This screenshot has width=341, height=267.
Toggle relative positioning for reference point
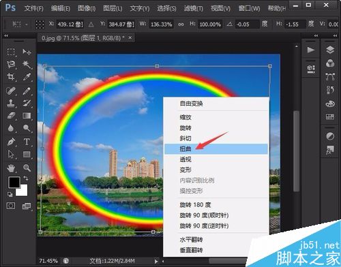click(x=91, y=25)
